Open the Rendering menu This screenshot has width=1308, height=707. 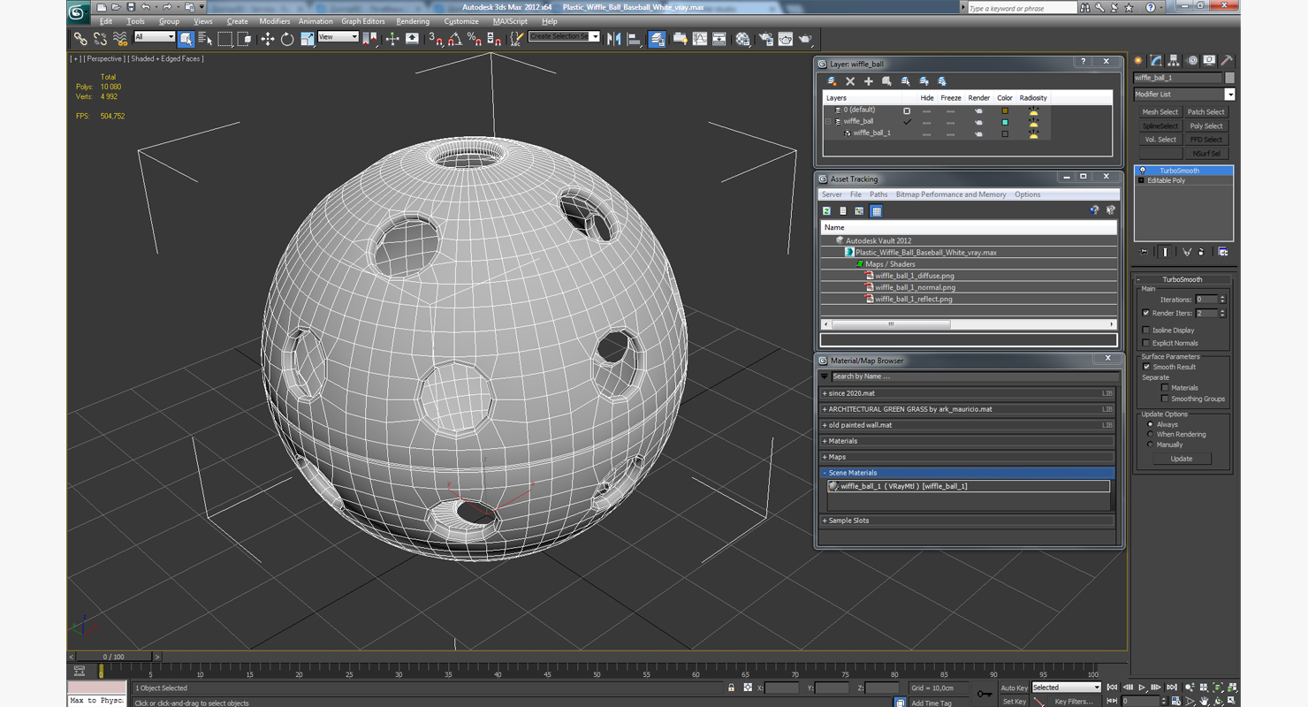(413, 21)
